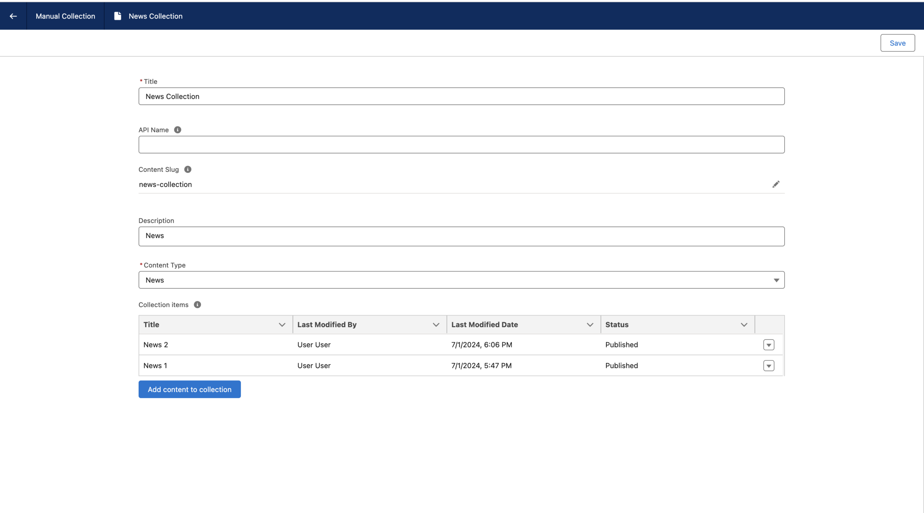Expand Status column header menu

tap(744, 325)
